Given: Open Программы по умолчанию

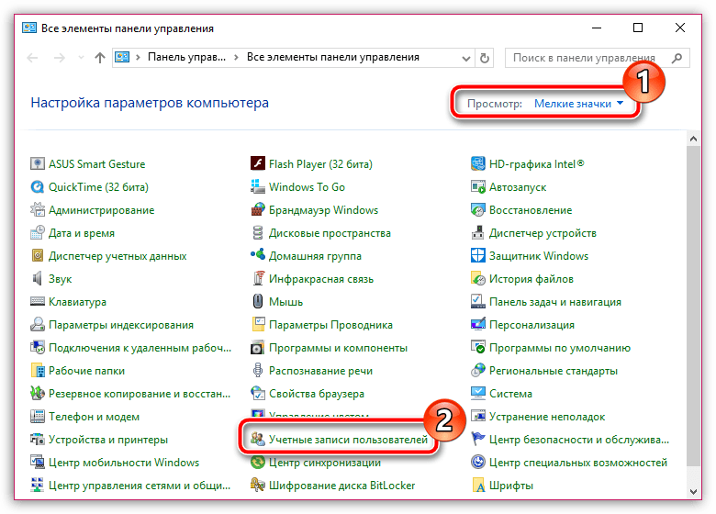Looking at the screenshot, I should 550,348.
